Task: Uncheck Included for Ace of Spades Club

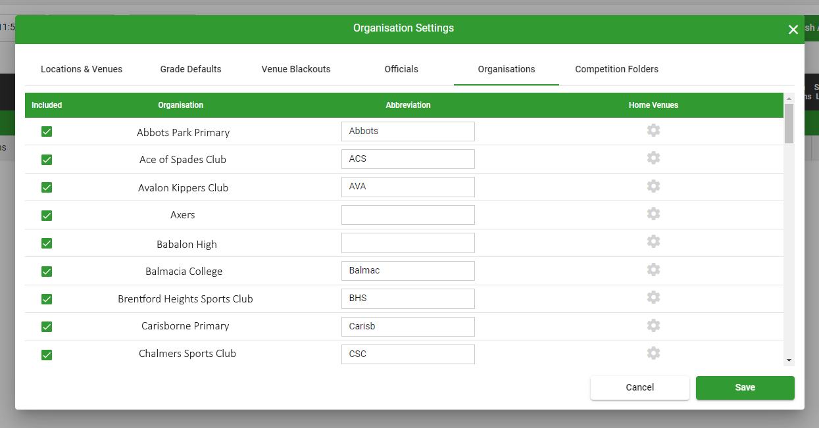Action: coord(47,160)
